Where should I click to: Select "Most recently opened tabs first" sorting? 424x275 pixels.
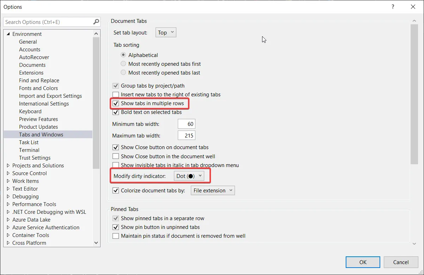coord(123,64)
